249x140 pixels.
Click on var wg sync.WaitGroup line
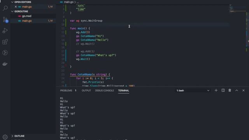tap(86, 21)
